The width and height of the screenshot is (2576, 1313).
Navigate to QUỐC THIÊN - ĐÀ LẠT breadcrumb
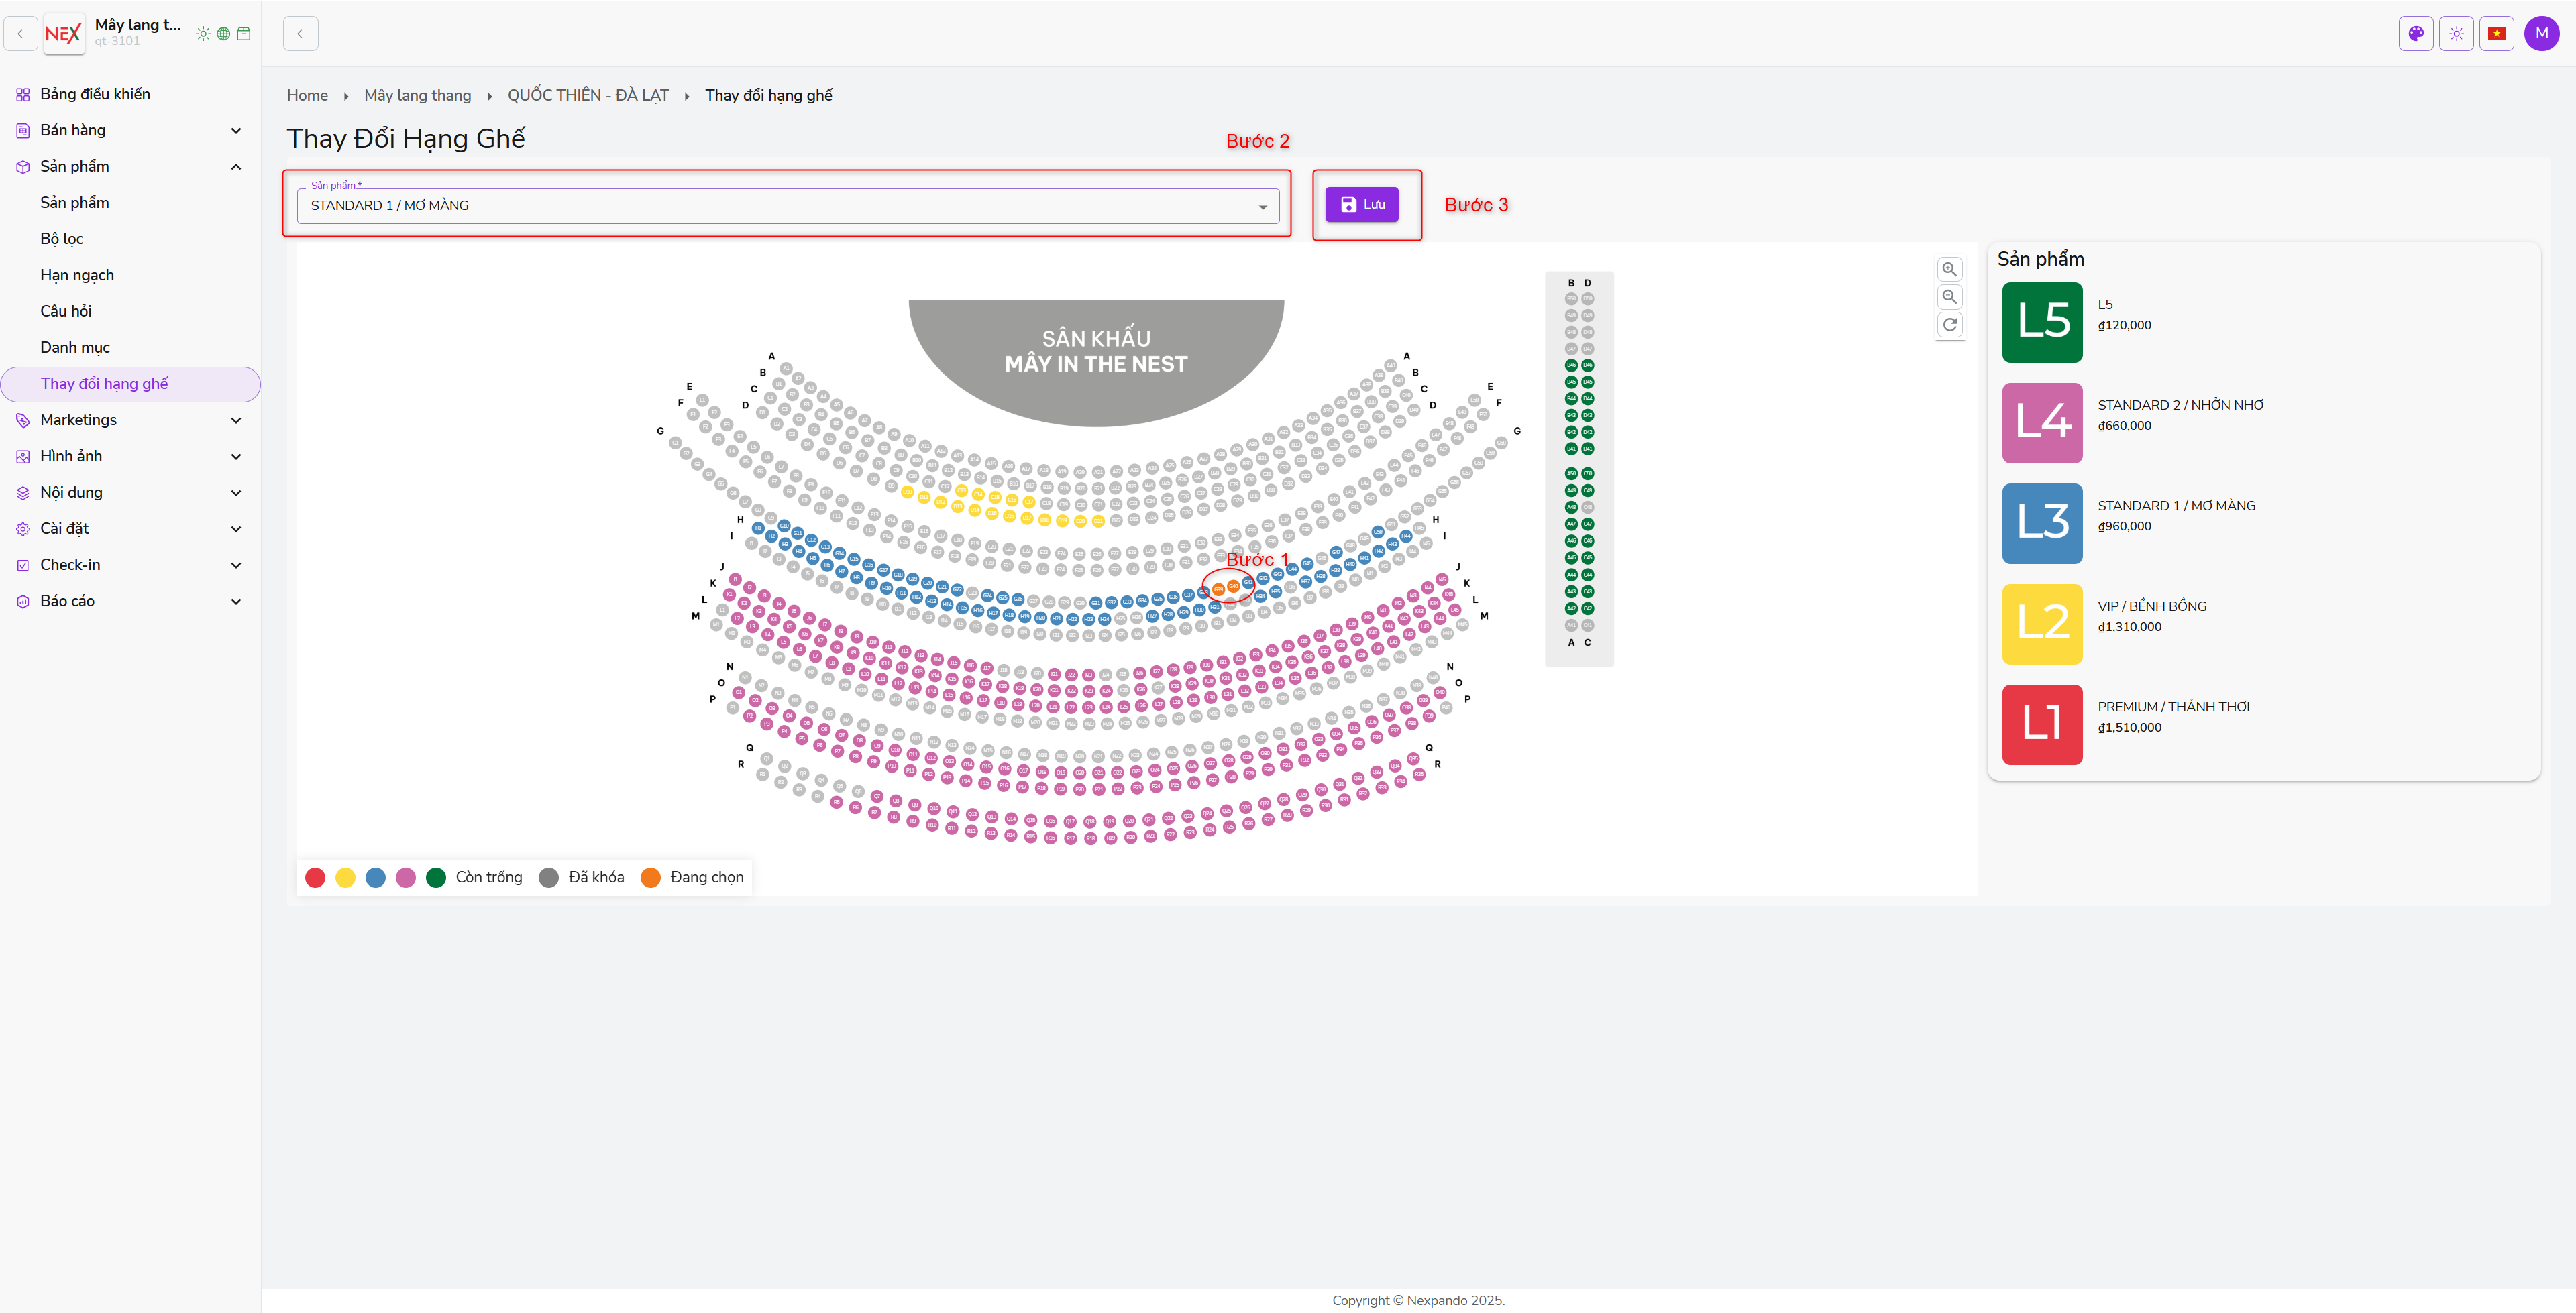click(x=588, y=95)
